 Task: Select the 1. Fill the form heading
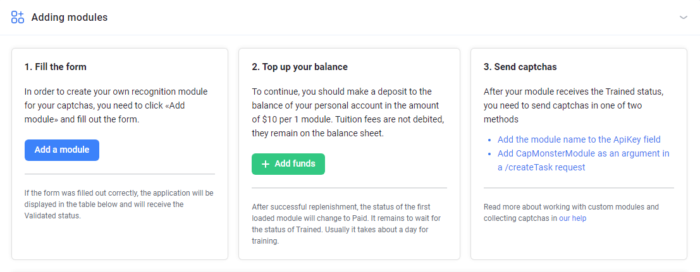pyautogui.click(x=56, y=67)
